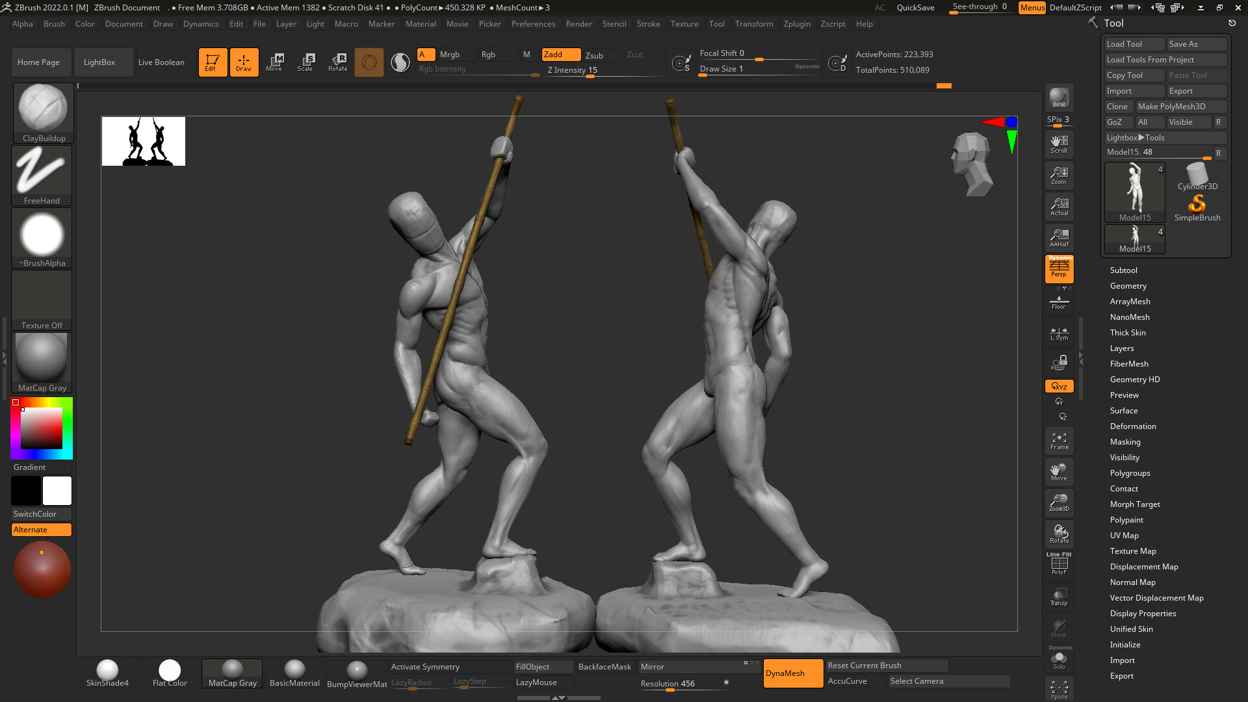Enable Transp transparency mode
Screen dimensions: 1248x702
pyautogui.click(x=1059, y=597)
